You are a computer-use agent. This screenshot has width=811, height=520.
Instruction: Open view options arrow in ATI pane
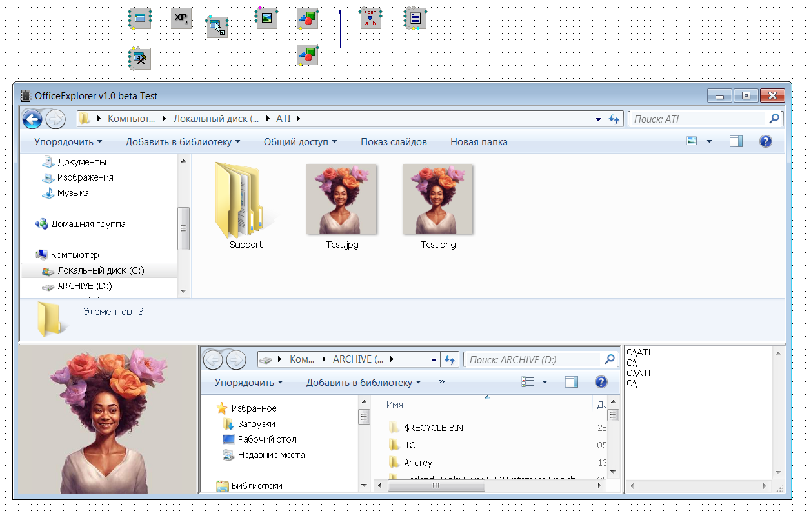pos(709,141)
